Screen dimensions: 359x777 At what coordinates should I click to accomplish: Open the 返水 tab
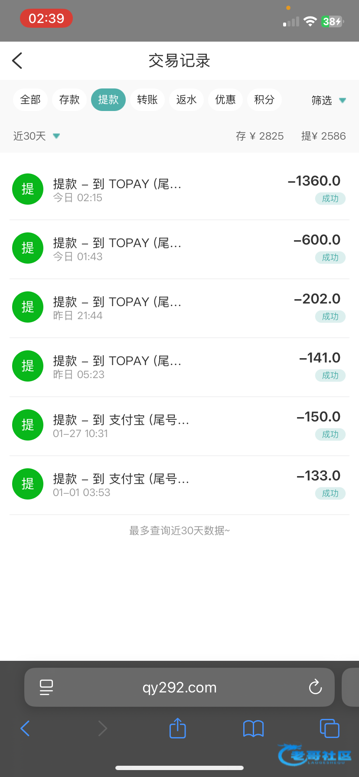point(186,100)
